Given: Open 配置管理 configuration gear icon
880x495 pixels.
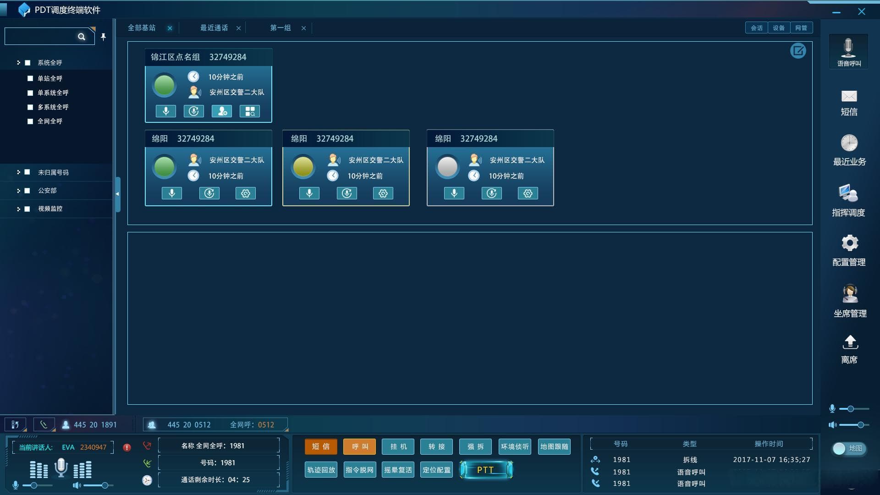Looking at the screenshot, I should [849, 250].
